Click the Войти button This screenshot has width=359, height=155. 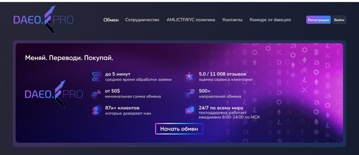[x=339, y=20]
